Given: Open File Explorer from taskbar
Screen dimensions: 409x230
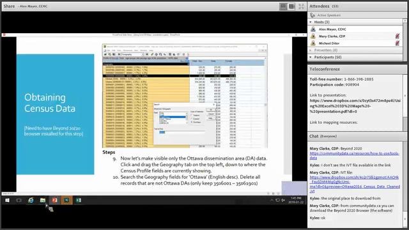Looking at the screenshot, I should tap(43, 200).
